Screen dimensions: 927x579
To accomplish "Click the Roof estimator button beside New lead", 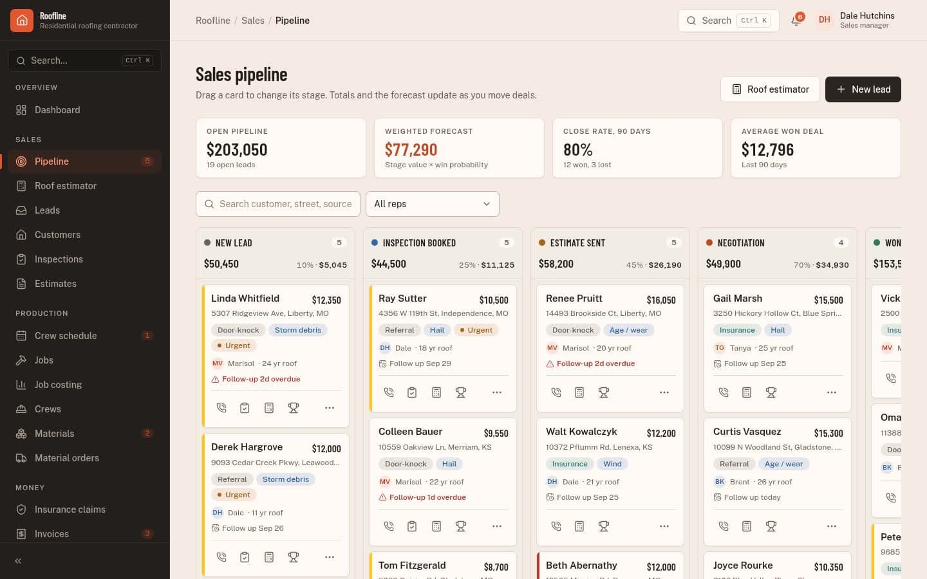I will pos(770,89).
